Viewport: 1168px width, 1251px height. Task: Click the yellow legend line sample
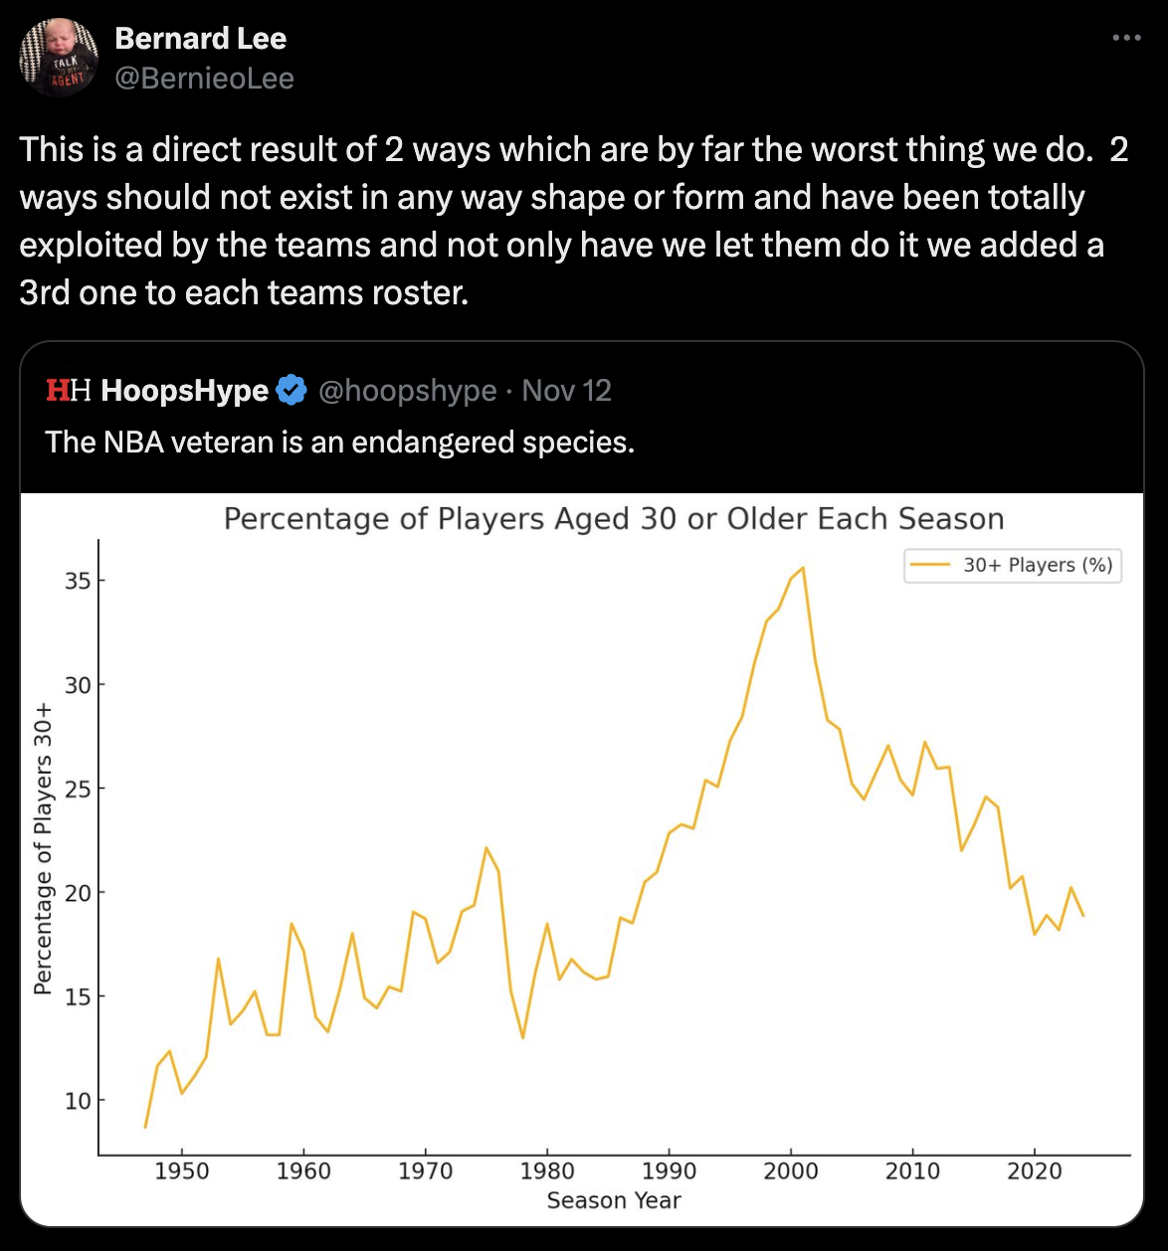(x=931, y=565)
